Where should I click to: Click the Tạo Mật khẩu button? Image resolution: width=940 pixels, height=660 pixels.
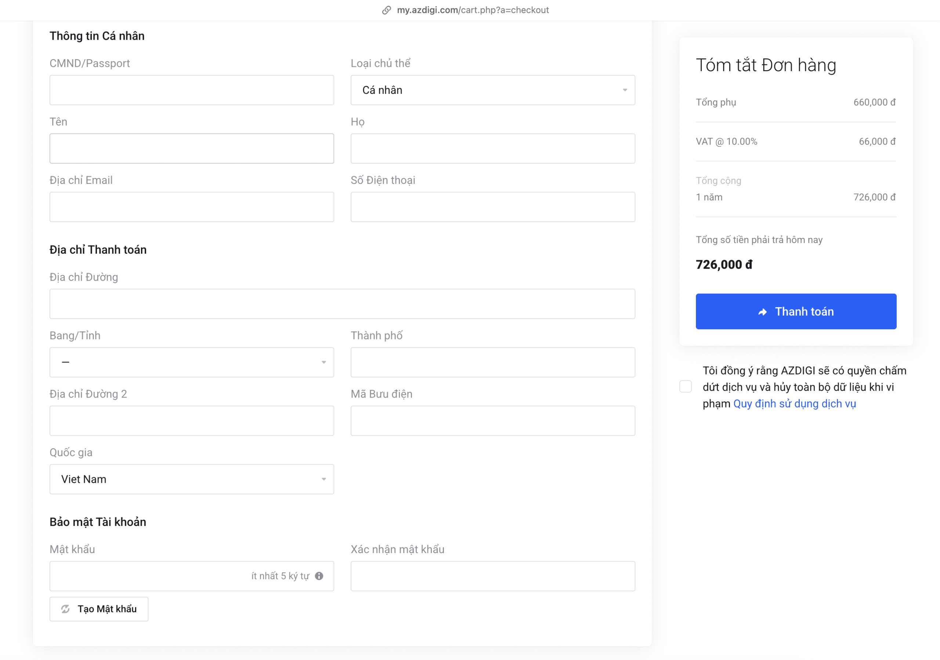99,609
